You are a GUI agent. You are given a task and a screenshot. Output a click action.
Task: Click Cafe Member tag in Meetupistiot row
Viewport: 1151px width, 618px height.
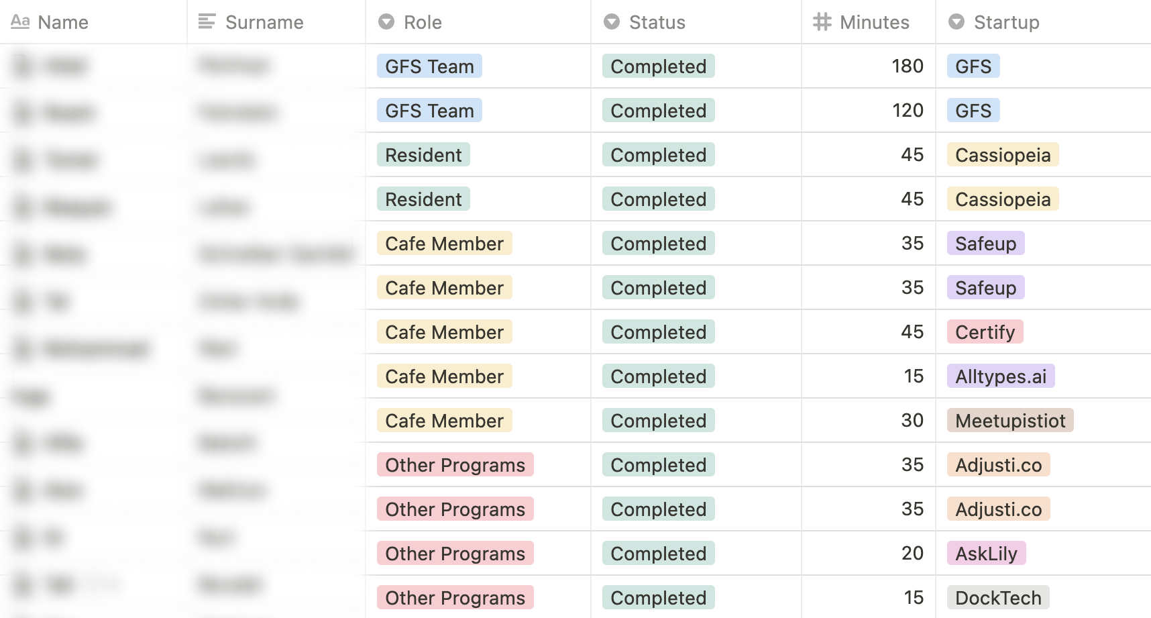click(x=445, y=420)
